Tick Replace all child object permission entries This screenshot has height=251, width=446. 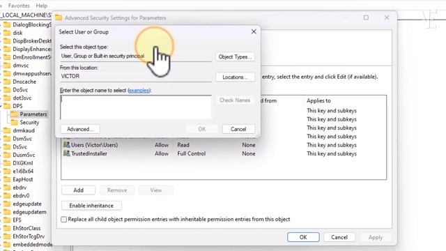coord(63,220)
